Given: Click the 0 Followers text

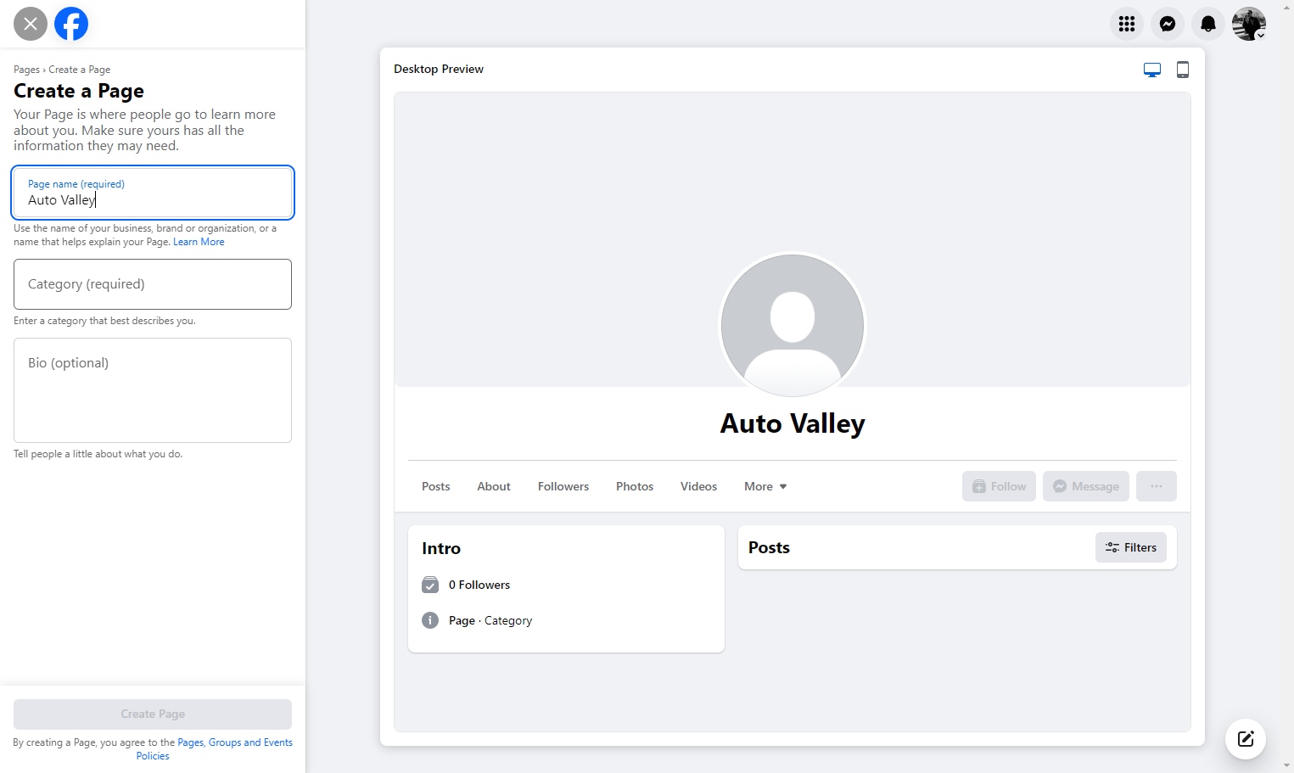Looking at the screenshot, I should [x=479, y=585].
